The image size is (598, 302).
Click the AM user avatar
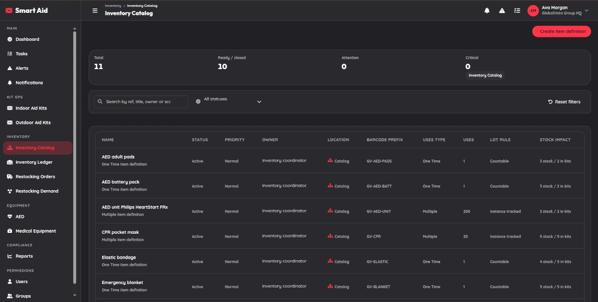click(533, 10)
